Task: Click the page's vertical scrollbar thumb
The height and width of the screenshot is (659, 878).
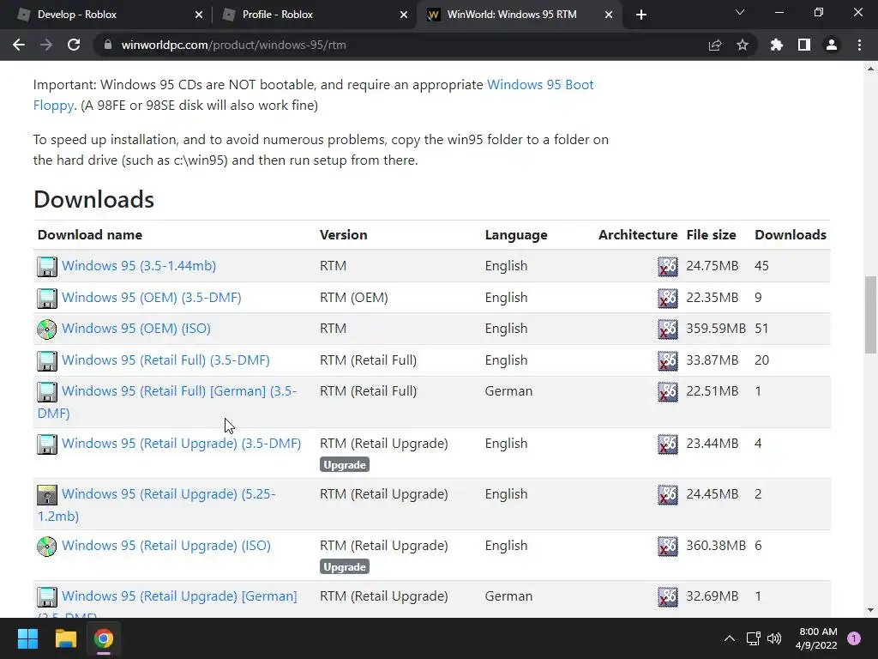Action: tap(870, 315)
